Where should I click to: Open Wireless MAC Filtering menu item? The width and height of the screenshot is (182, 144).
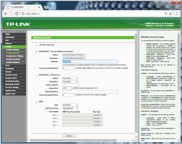click(x=14, y=56)
